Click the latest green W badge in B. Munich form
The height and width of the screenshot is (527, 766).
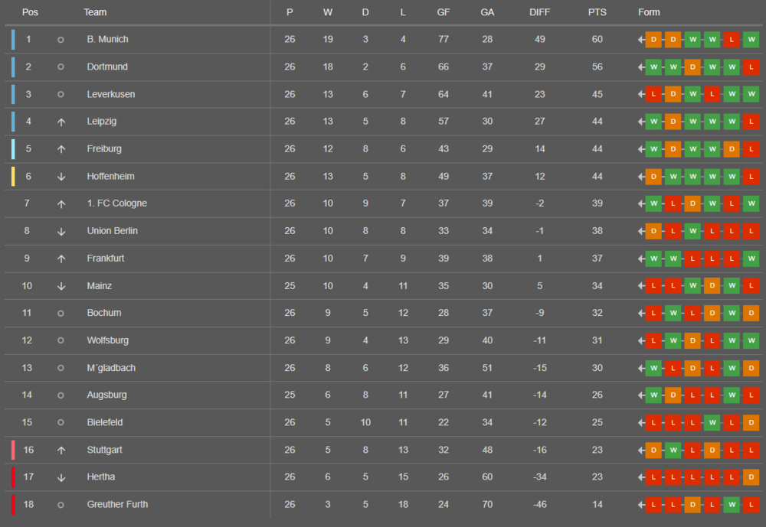click(x=751, y=40)
